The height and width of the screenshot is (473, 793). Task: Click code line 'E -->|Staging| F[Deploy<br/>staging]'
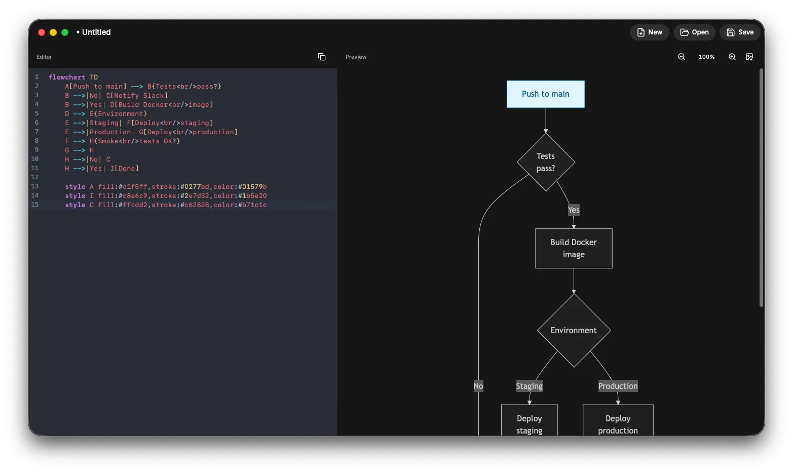pos(139,123)
